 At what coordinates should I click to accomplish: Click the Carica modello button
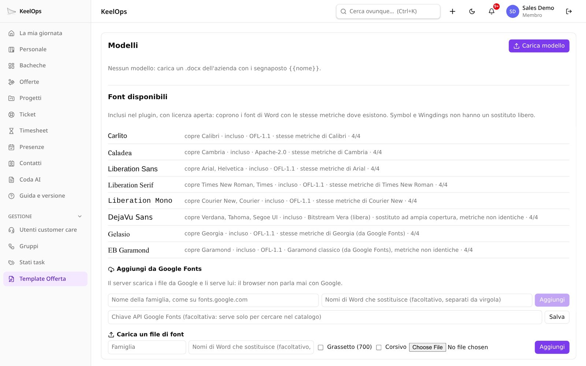(539, 46)
